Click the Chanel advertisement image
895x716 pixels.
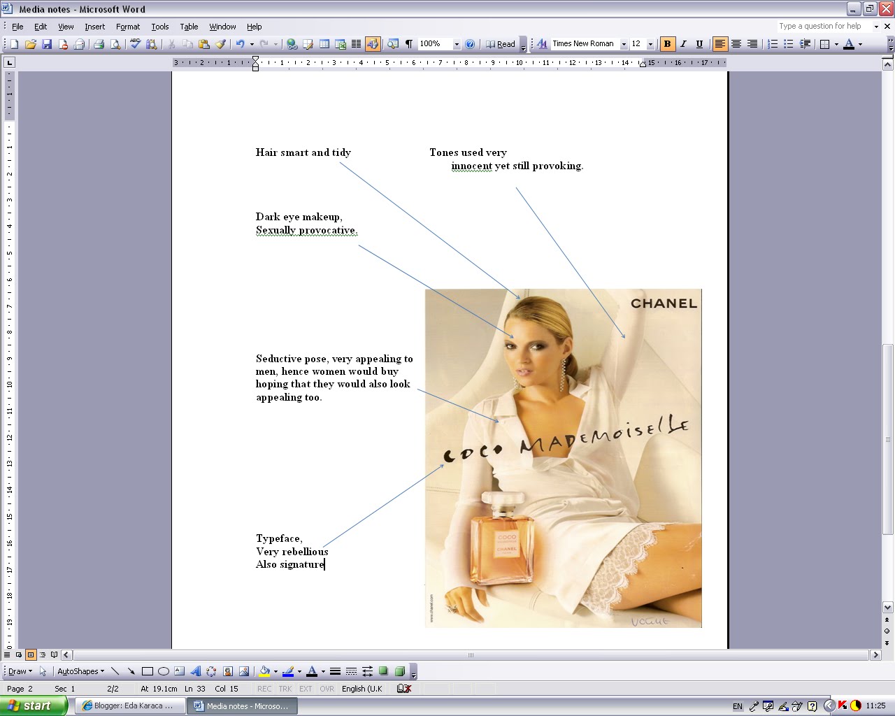563,458
